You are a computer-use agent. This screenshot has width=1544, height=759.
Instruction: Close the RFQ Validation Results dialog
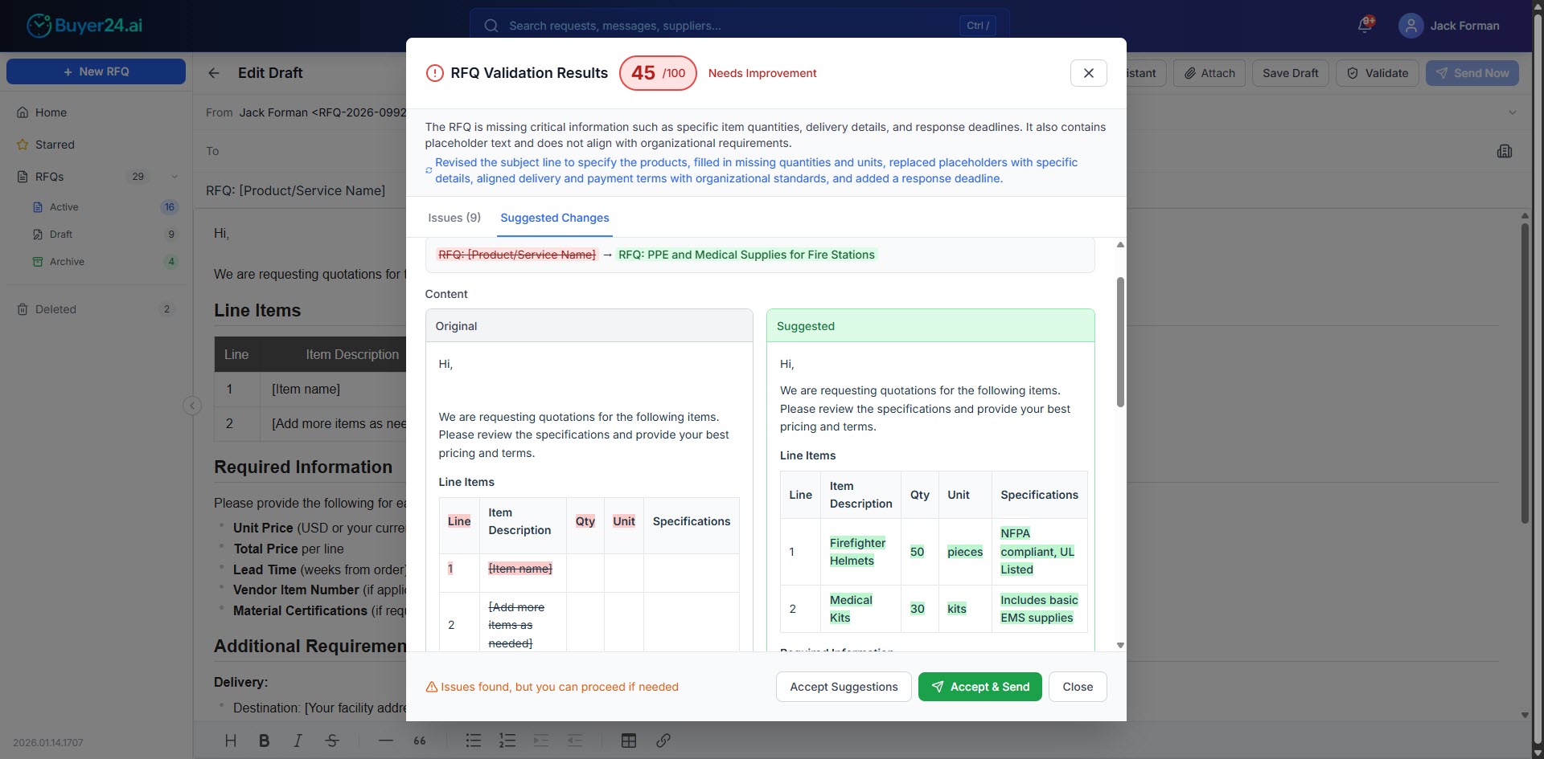[1088, 73]
